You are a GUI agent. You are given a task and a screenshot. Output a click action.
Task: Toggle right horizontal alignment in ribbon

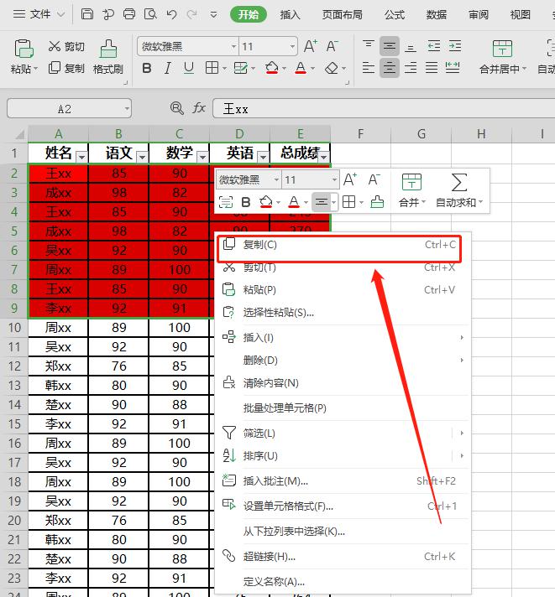coord(410,68)
